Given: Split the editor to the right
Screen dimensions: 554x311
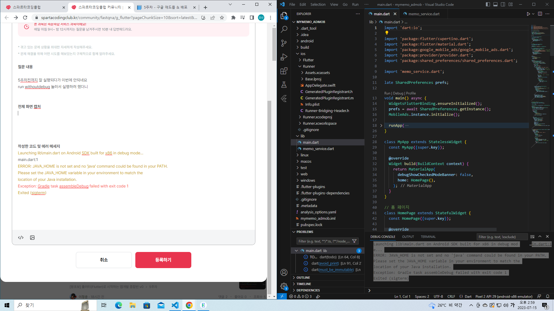Looking at the screenshot, I should 540,14.
